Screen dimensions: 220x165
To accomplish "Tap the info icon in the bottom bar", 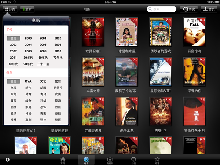I will tap(7, 159).
